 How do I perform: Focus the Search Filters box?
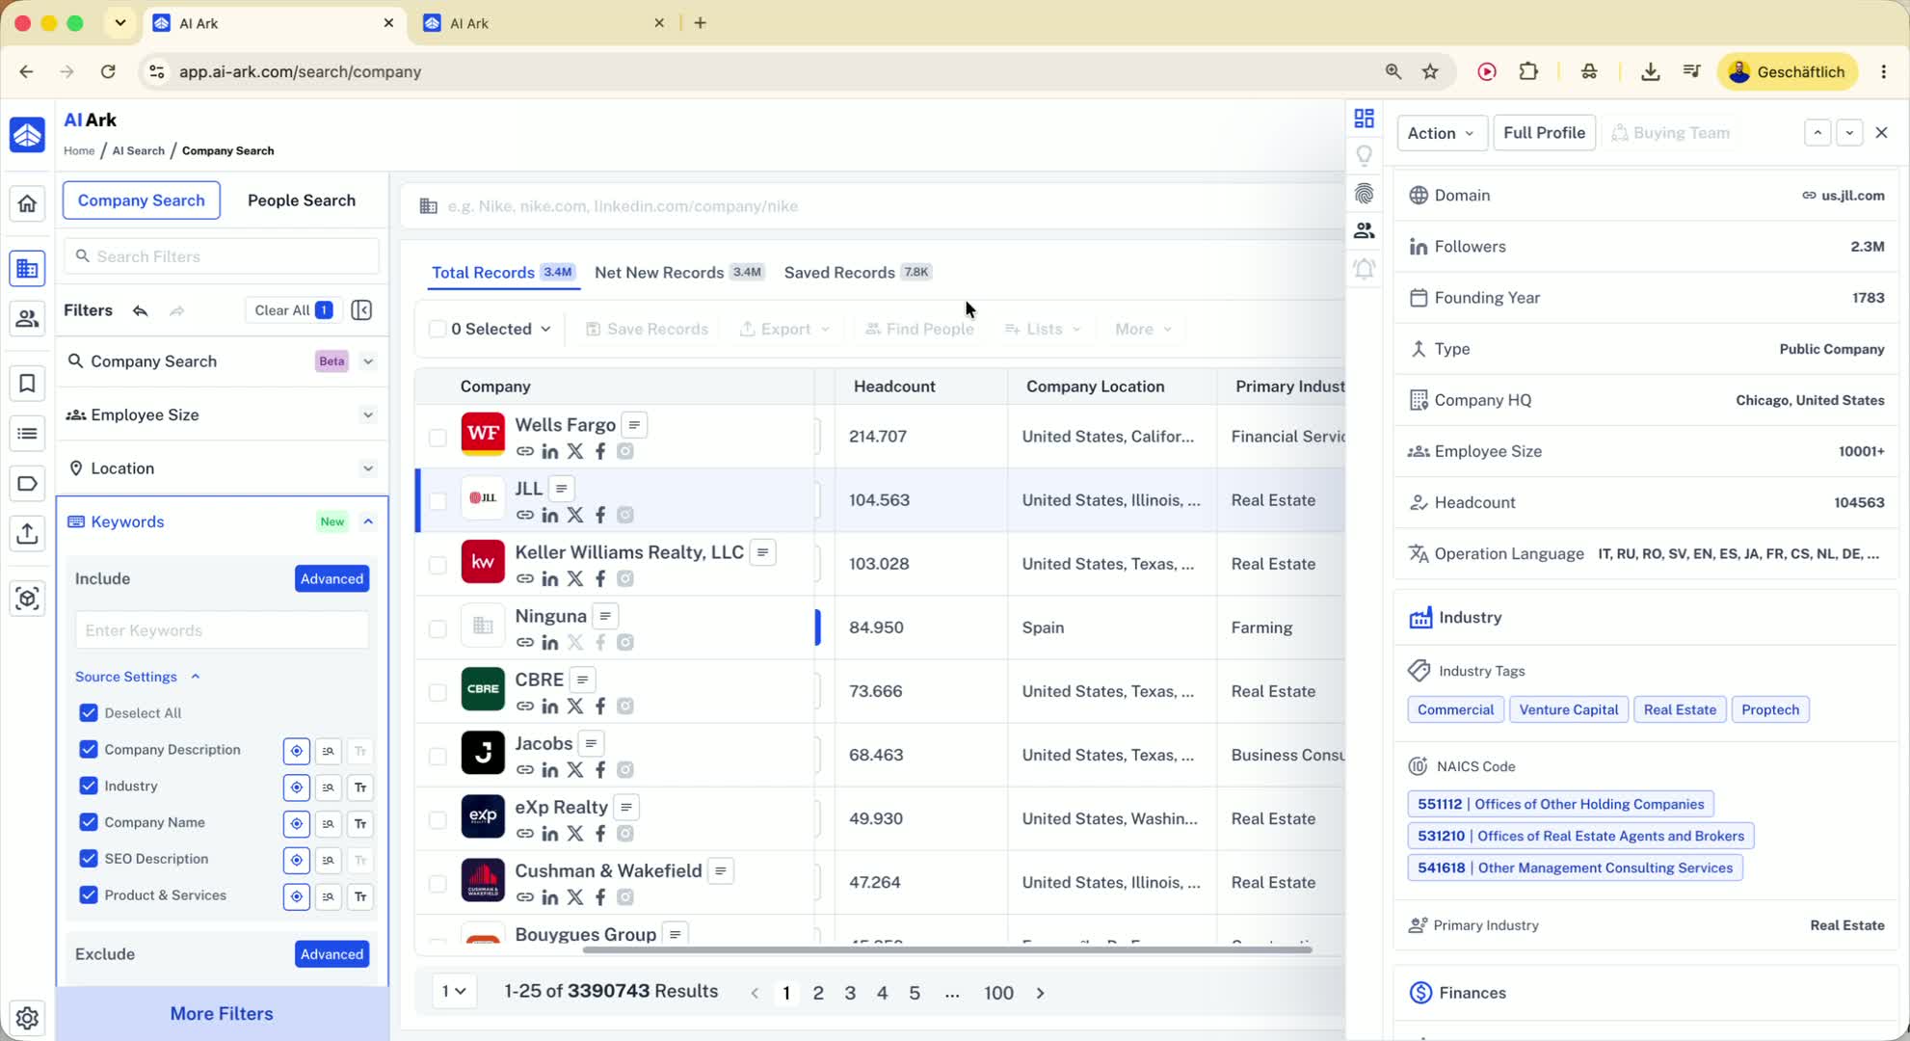click(x=222, y=256)
